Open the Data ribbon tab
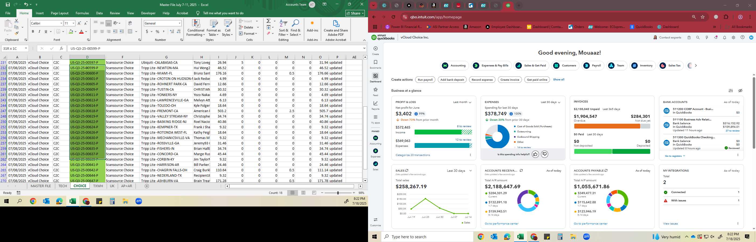 pyautogui.click(x=99, y=13)
